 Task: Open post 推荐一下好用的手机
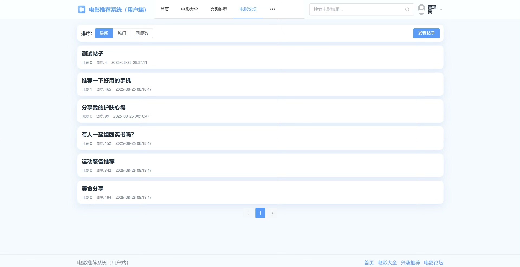(106, 81)
